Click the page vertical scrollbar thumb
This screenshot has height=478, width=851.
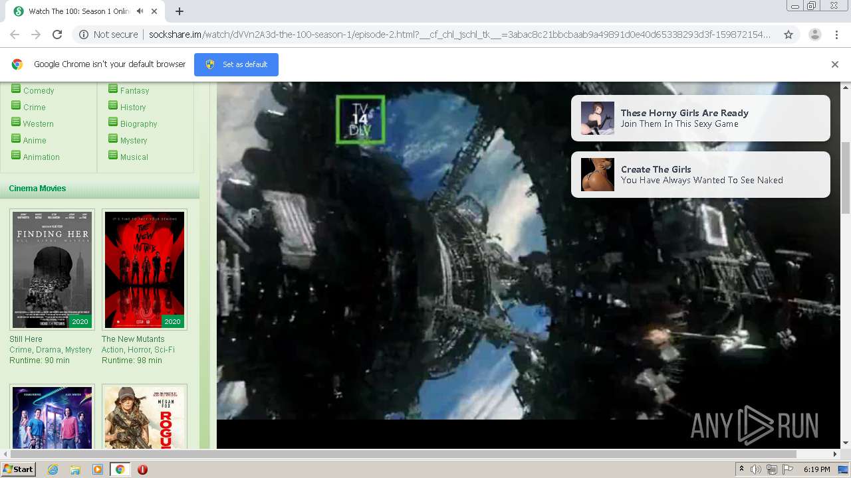(846, 178)
